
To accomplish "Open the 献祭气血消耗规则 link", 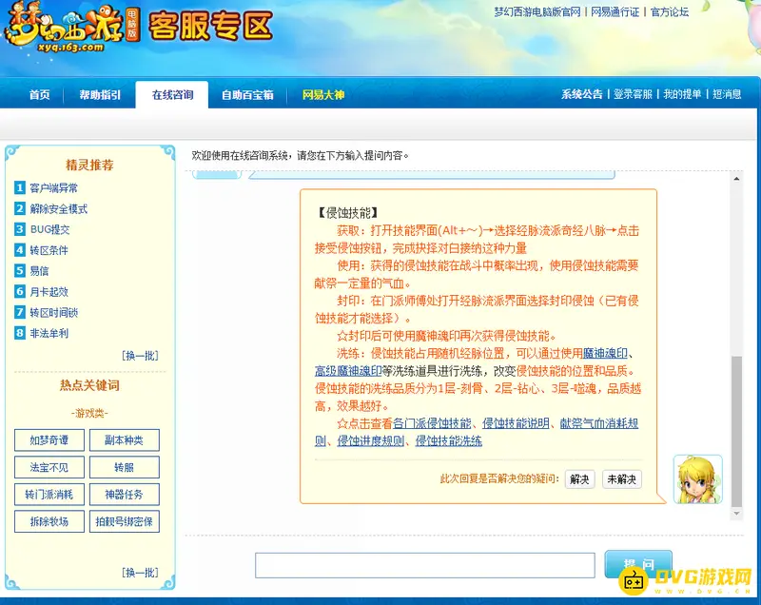I will coord(599,423).
